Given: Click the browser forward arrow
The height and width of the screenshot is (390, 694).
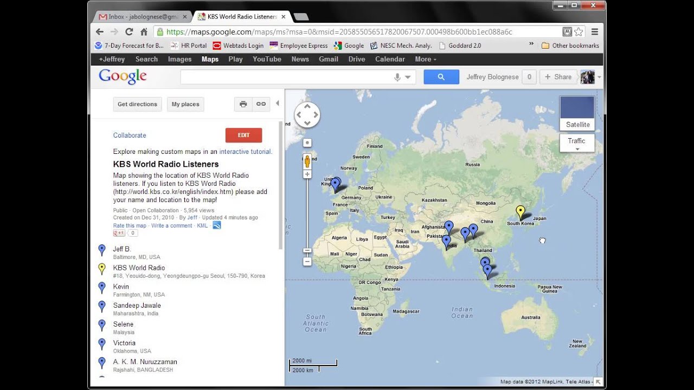Looking at the screenshot, I should [x=114, y=32].
